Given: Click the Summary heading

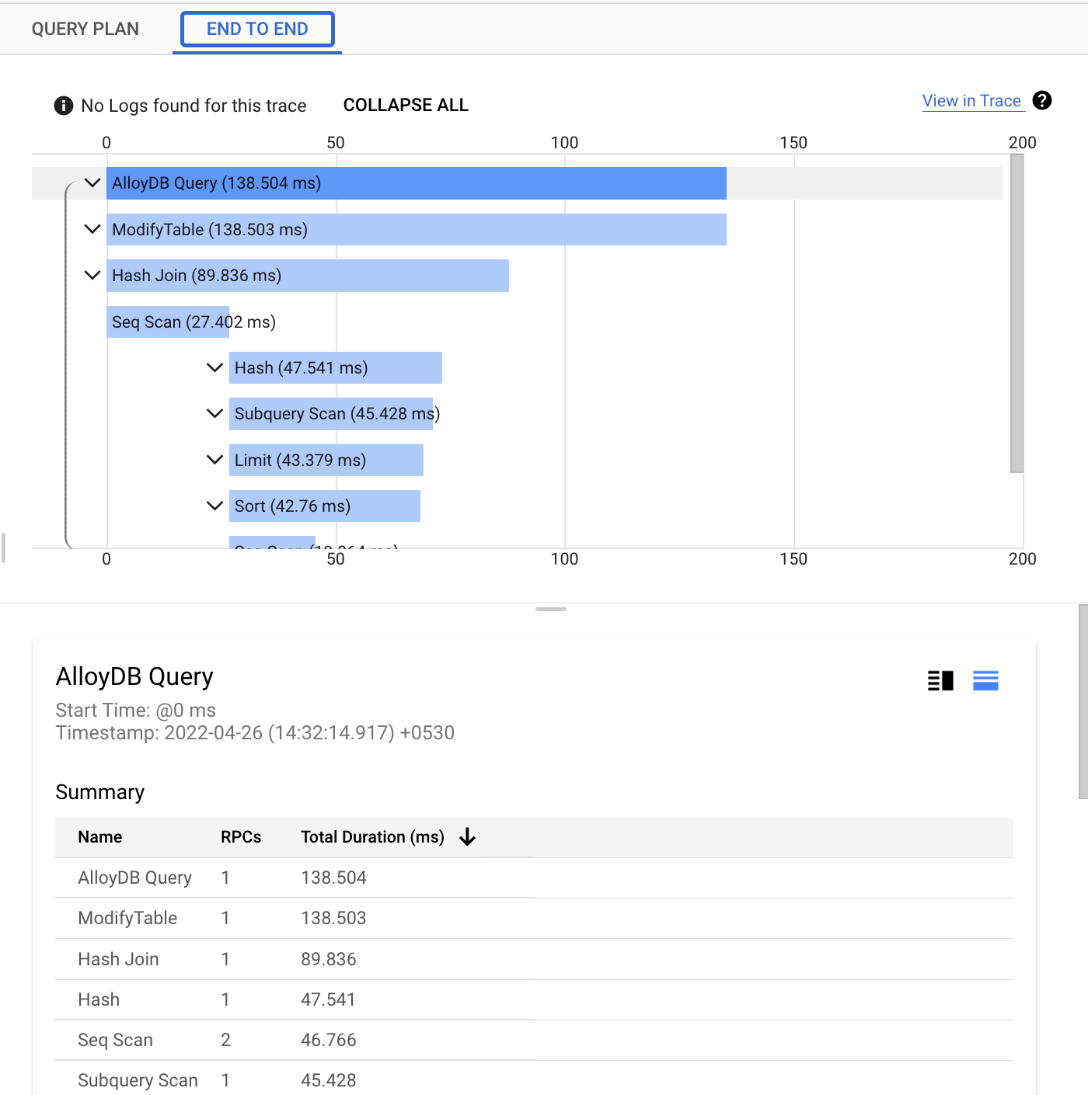Looking at the screenshot, I should [100, 792].
